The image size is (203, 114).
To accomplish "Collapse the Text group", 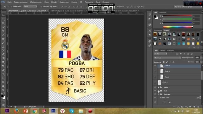I will (161, 98).
